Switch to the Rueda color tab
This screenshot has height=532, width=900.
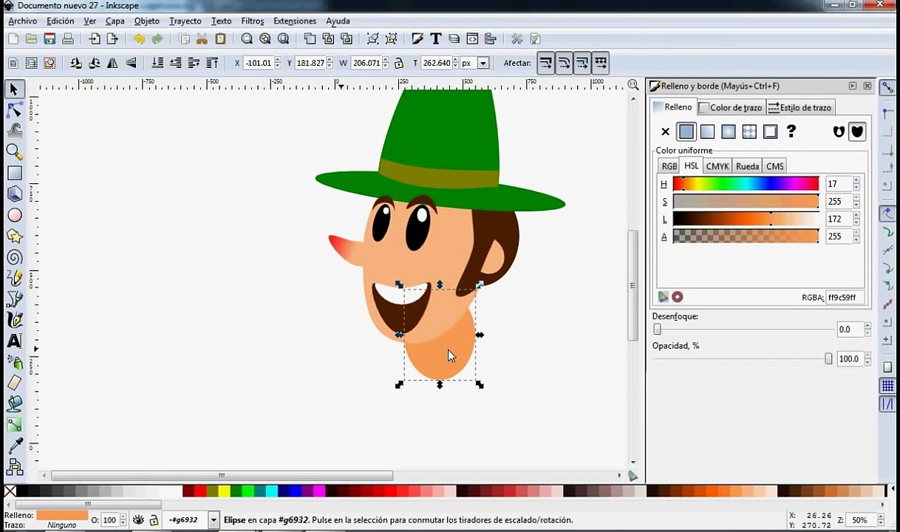[747, 166]
